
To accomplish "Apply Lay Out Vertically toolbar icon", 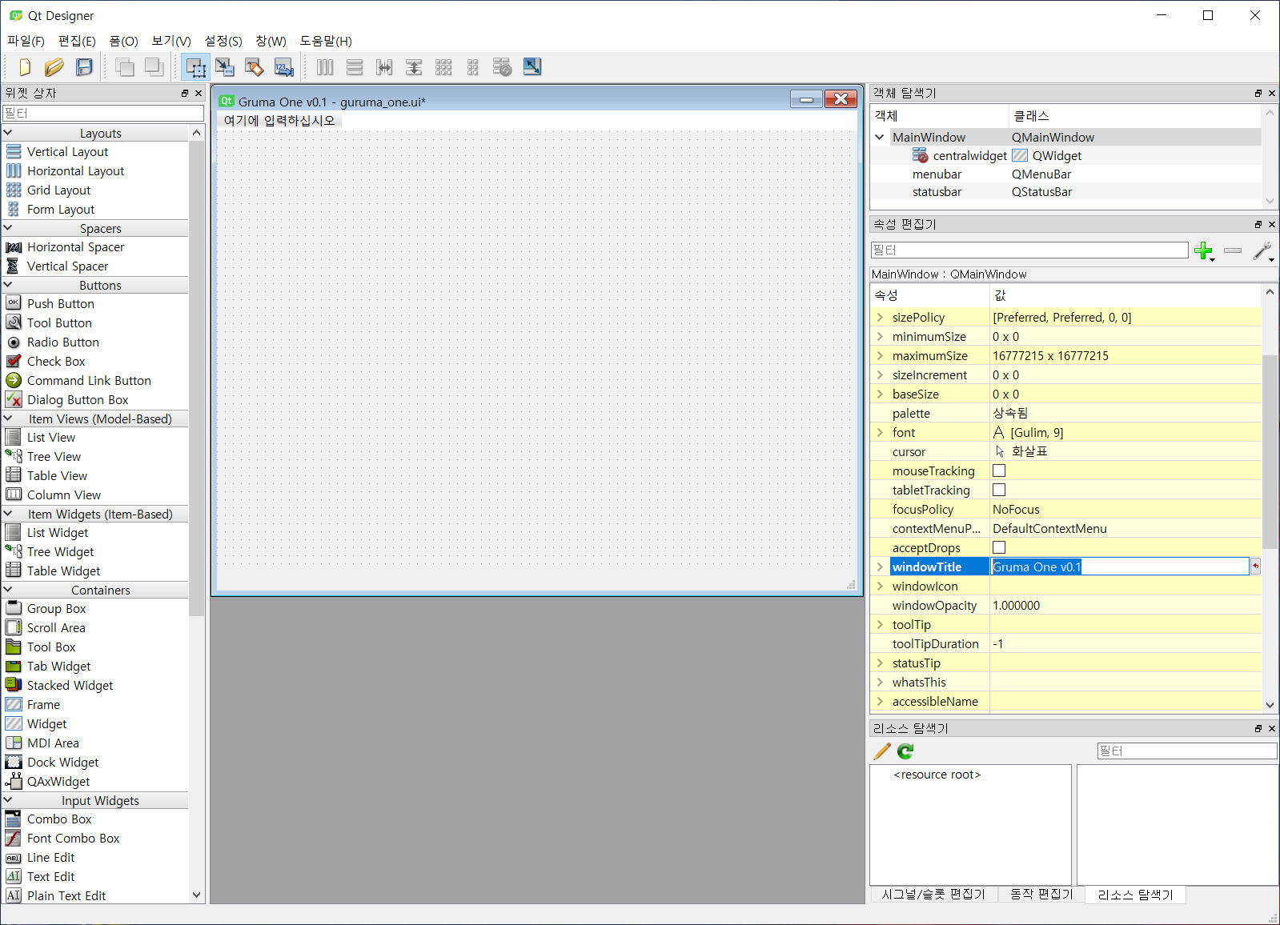I will [355, 67].
